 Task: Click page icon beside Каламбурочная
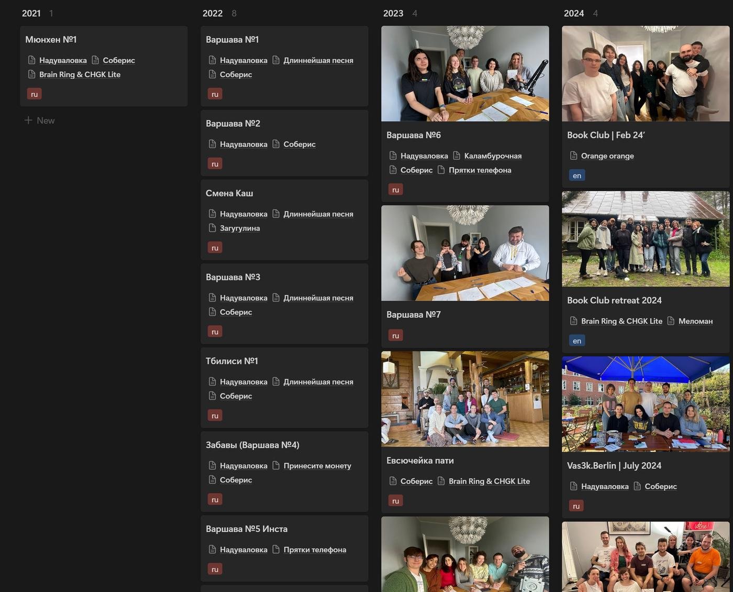(457, 156)
